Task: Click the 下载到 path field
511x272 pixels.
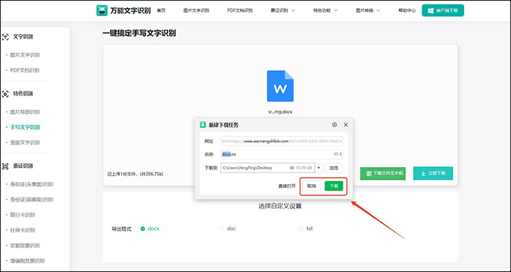Action: click(268, 168)
